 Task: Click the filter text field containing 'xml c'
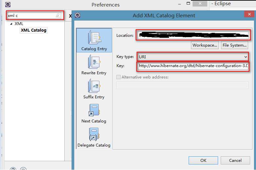[x=34, y=15]
